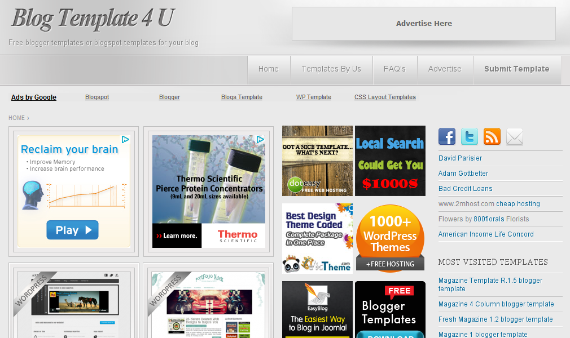Go to Submit Template page
The width and height of the screenshot is (570, 338).
coord(517,69)
